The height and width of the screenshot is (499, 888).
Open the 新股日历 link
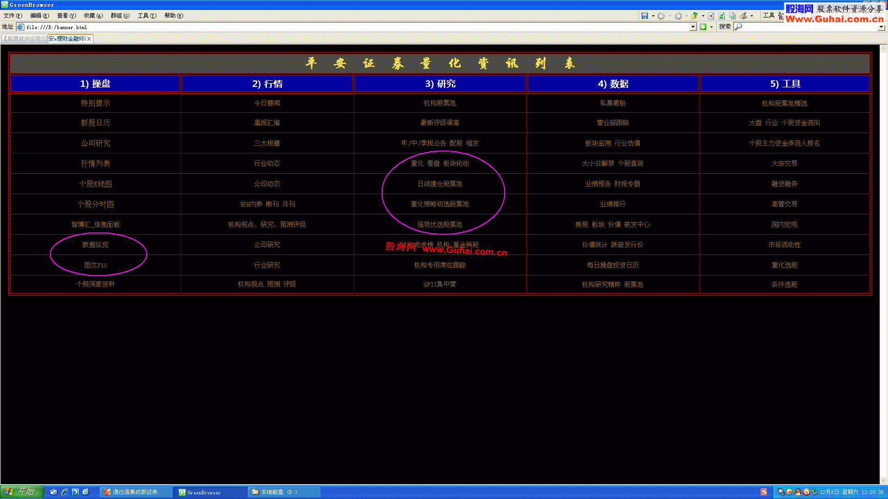click(x=95, y=123)
